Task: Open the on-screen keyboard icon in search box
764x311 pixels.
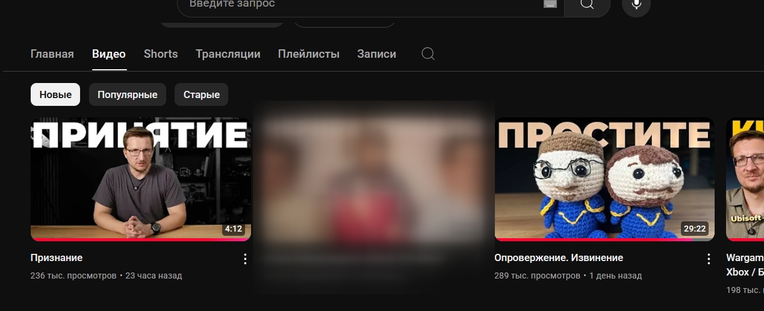Action: coord(550,4)
